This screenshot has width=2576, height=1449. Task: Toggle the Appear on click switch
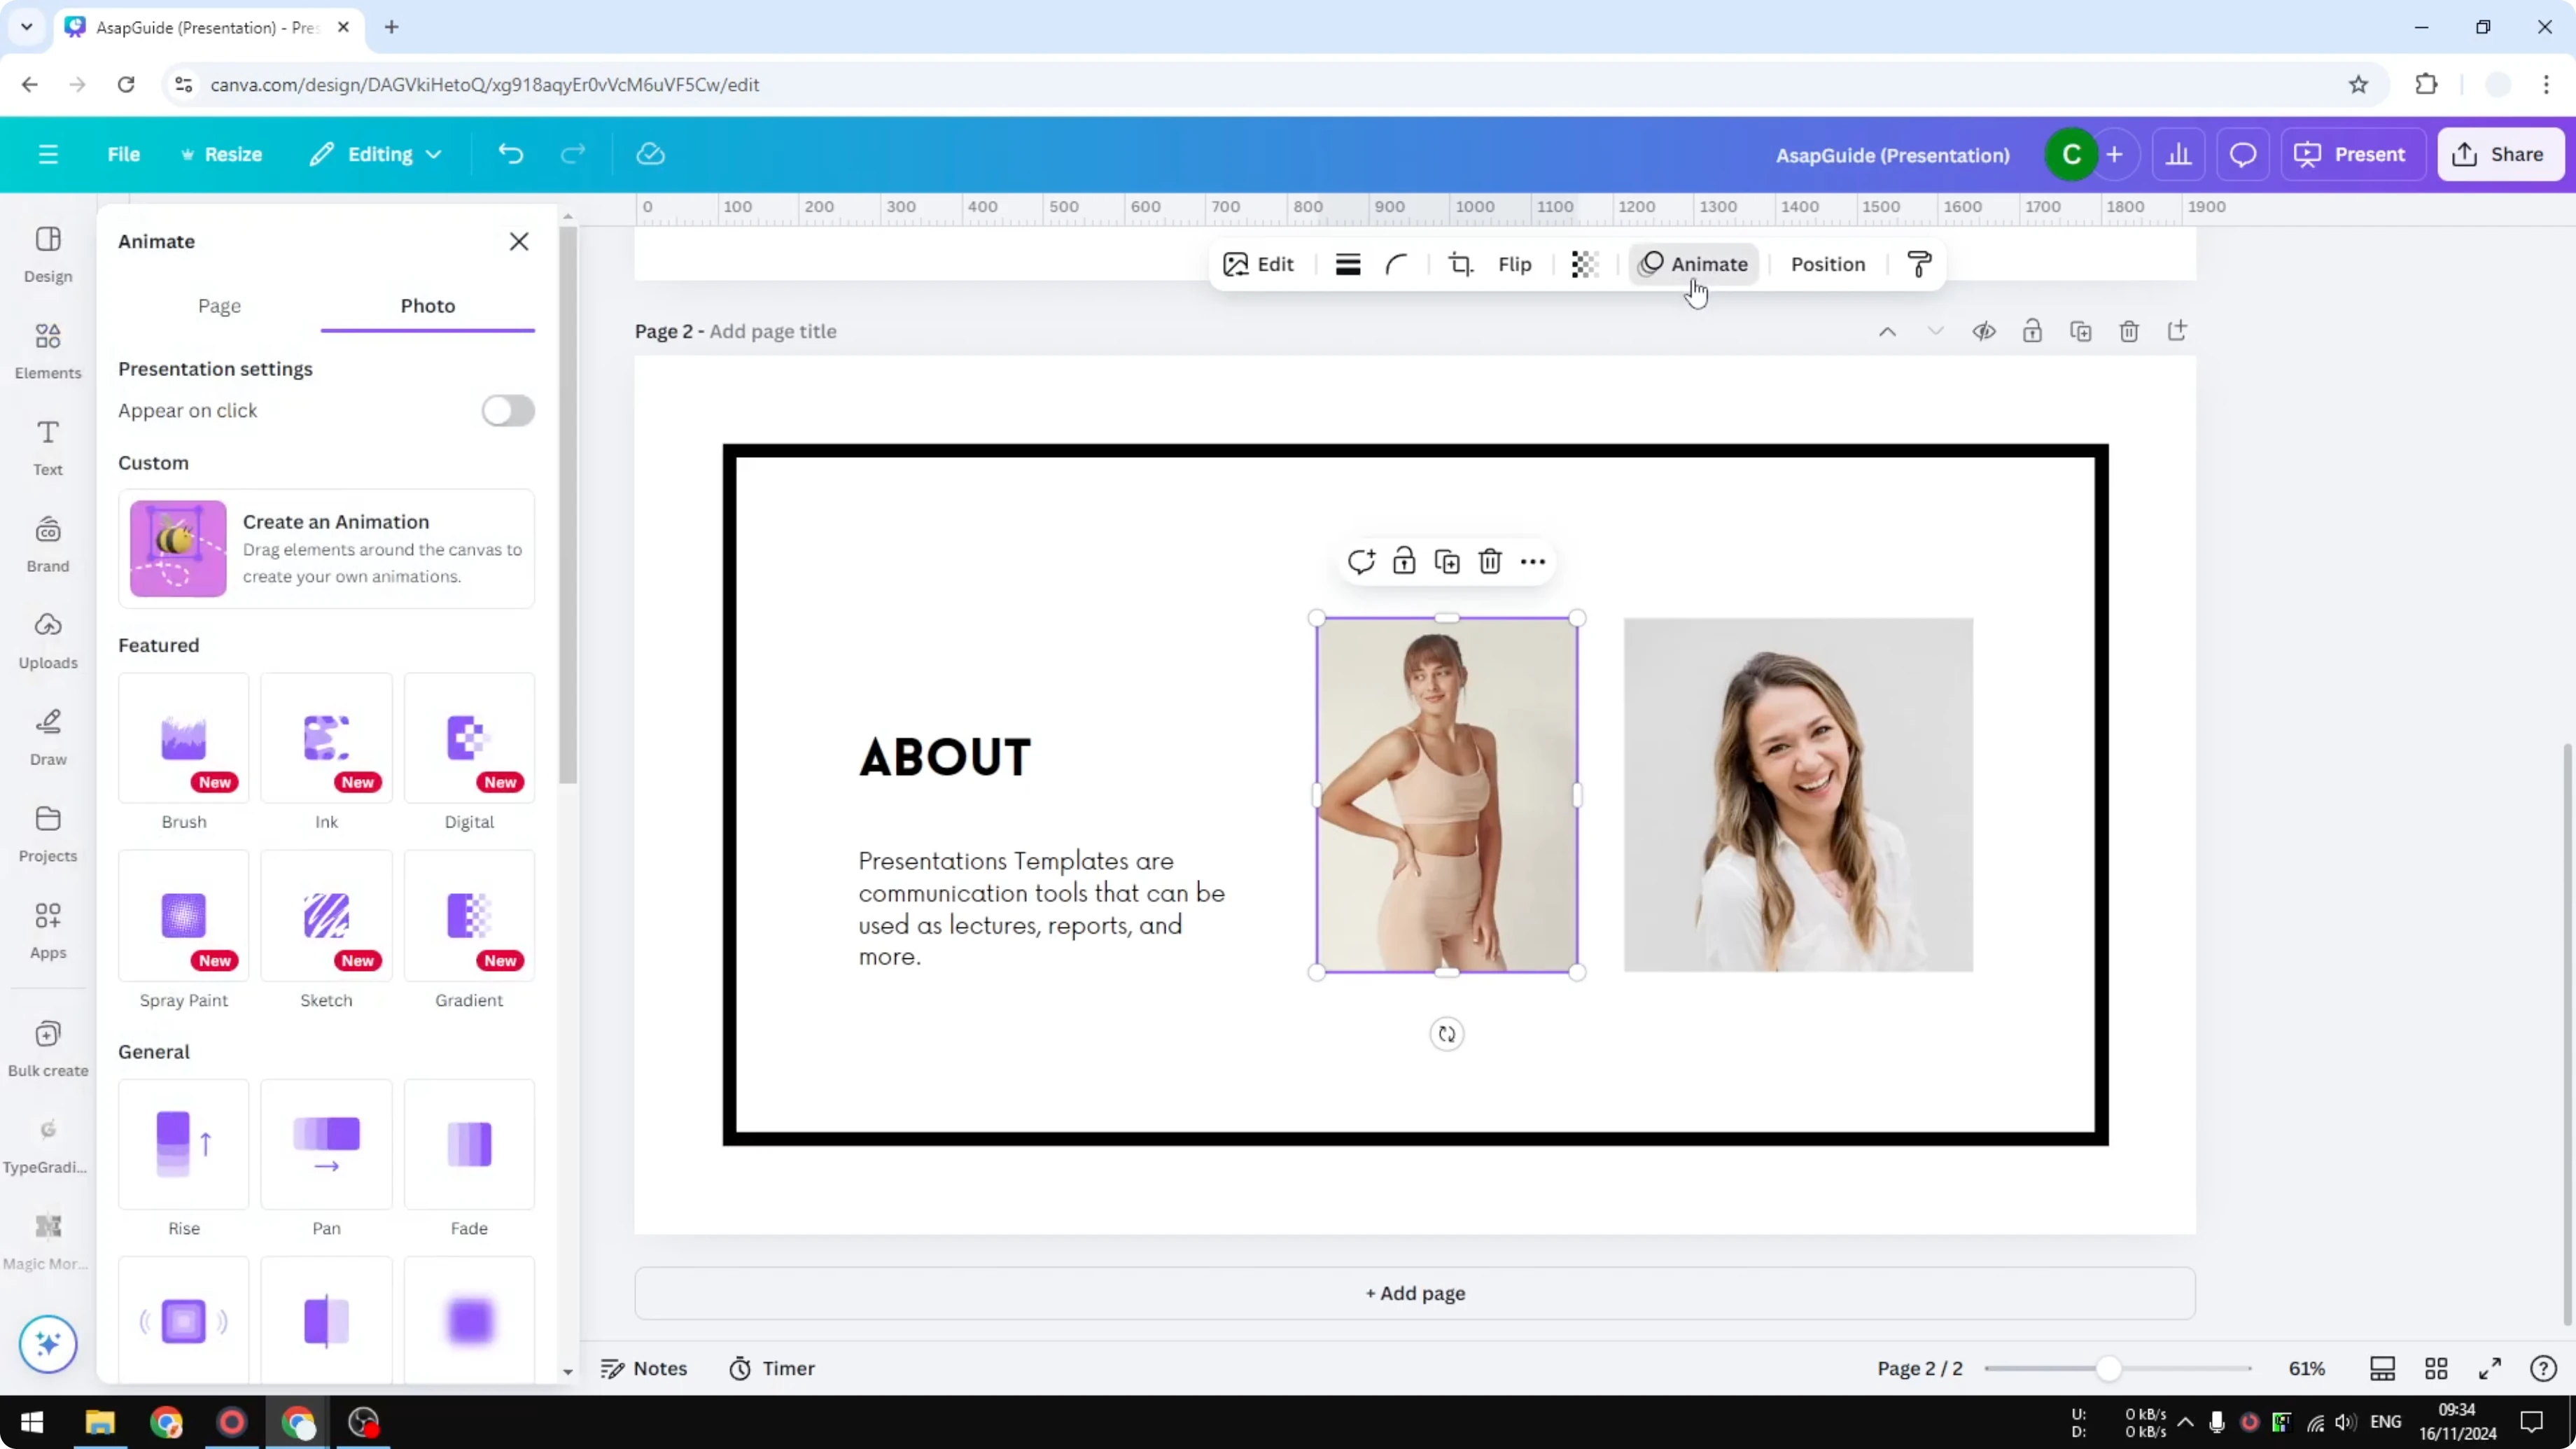click(508, 410)
